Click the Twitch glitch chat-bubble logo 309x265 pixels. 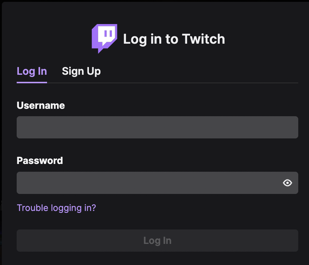104,38
